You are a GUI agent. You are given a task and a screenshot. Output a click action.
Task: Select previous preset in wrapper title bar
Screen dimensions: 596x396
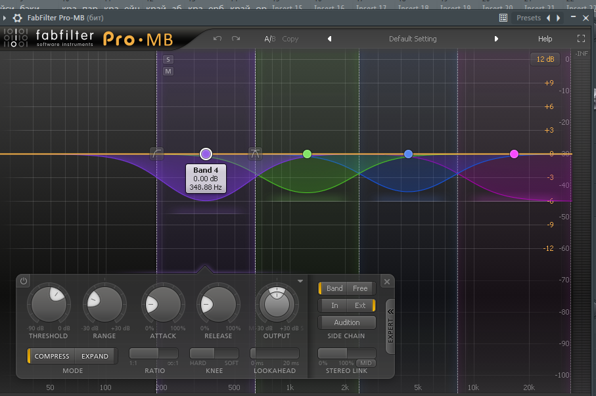(548, 18)
